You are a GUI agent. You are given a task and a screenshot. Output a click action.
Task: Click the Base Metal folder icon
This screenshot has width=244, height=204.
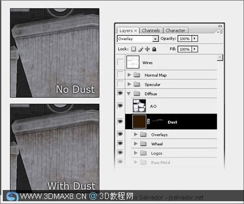pyautogui.click(x=143, y=162)
